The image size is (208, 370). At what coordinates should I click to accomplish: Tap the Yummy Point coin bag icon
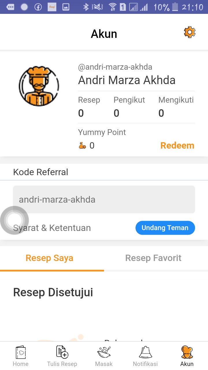(82, 145)
